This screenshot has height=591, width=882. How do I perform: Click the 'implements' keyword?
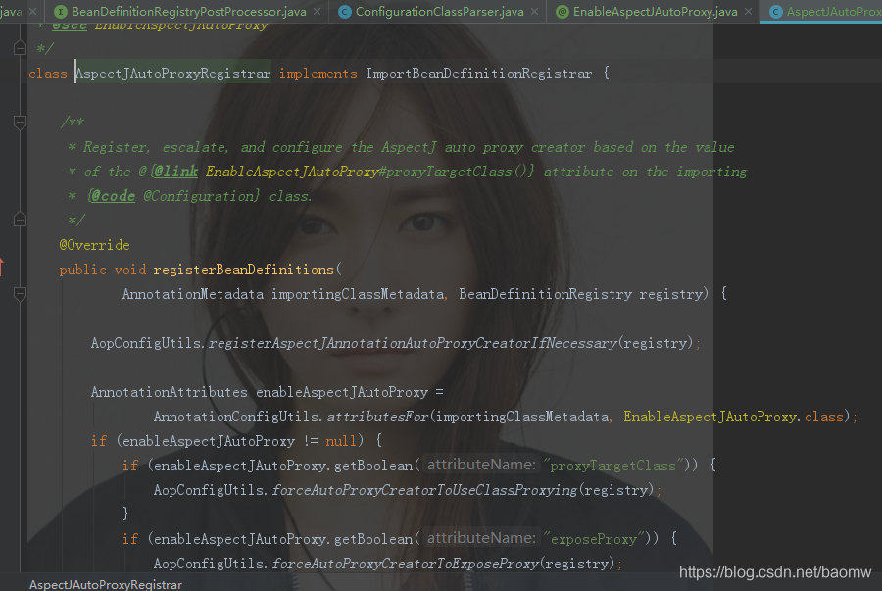318,74
